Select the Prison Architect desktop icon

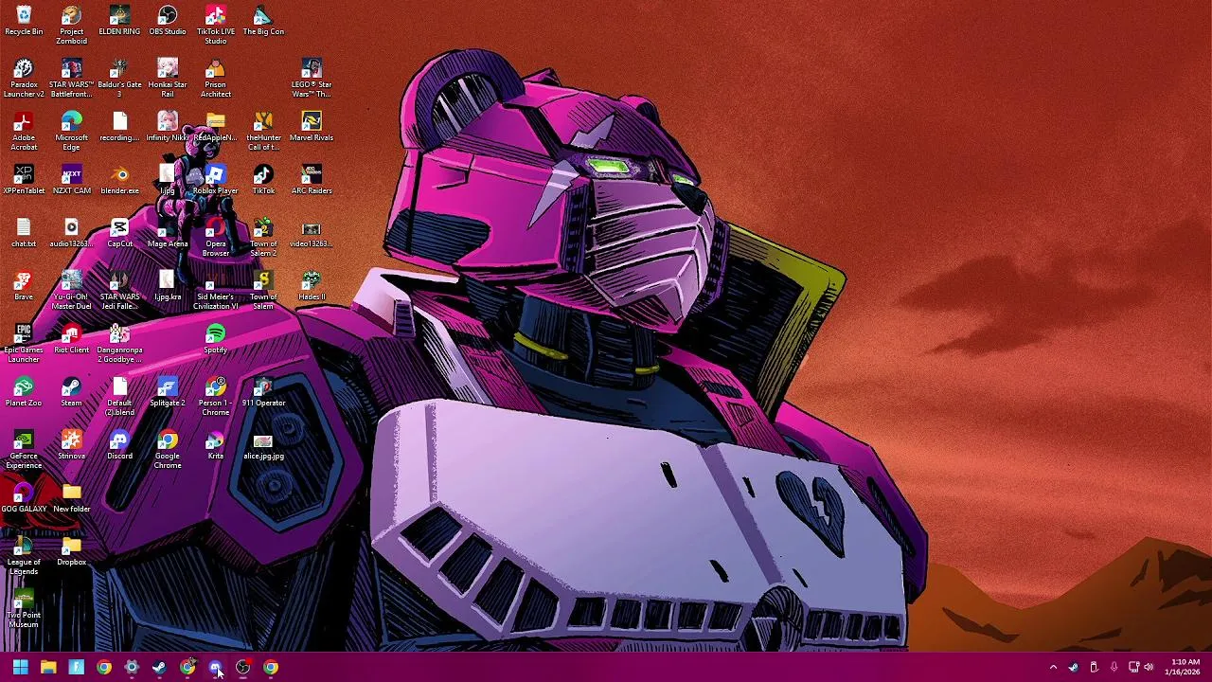point(216,79)
